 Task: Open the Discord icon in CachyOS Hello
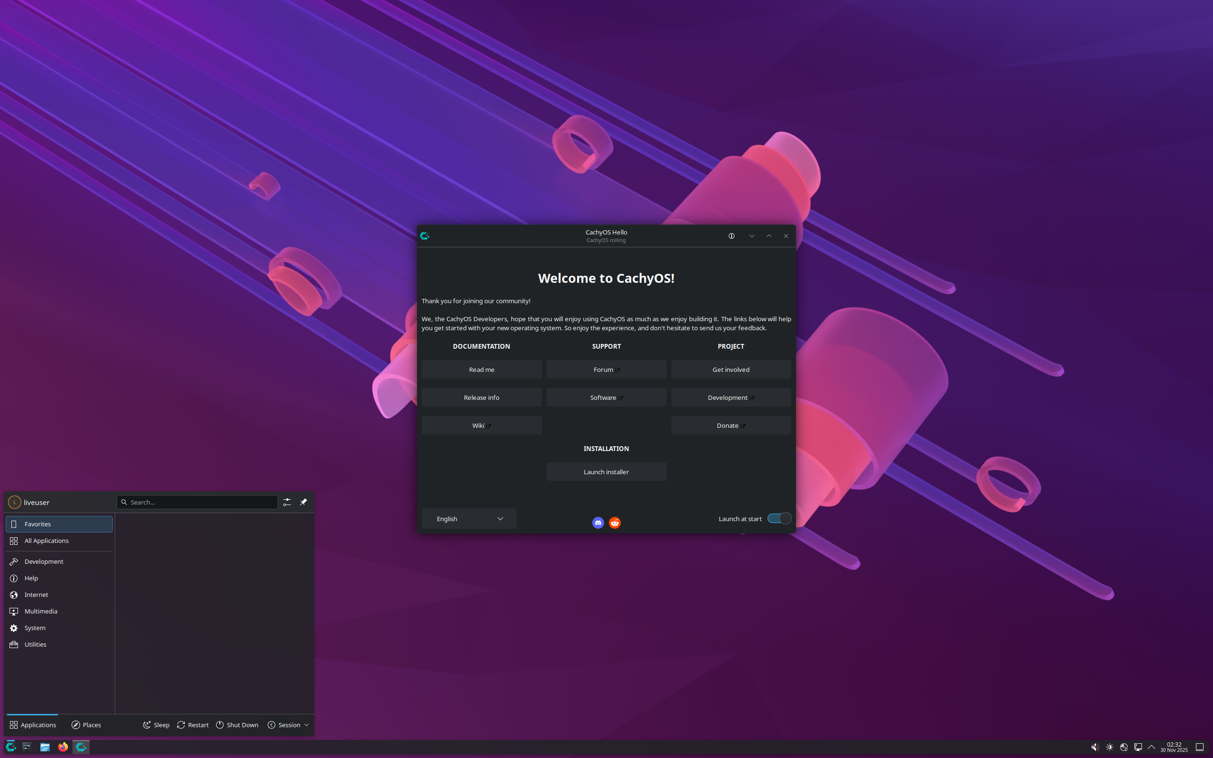(x=597, y=523)
